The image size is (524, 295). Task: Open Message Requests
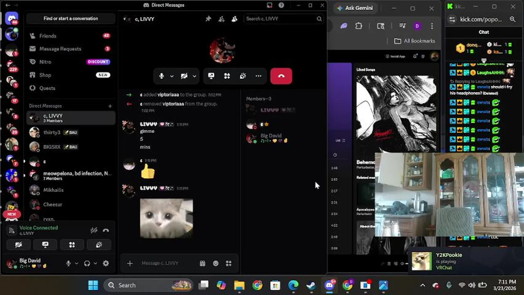tap(71, 49)
